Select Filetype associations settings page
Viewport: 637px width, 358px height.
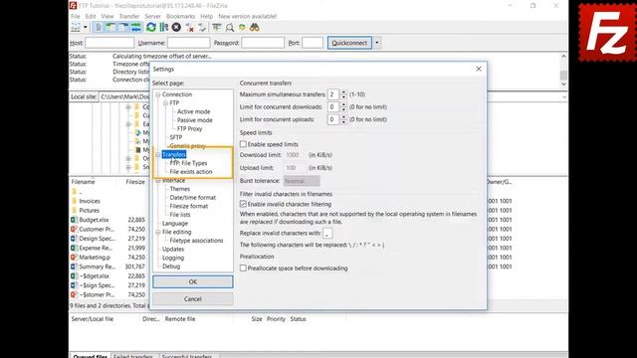tap(196, 241)
